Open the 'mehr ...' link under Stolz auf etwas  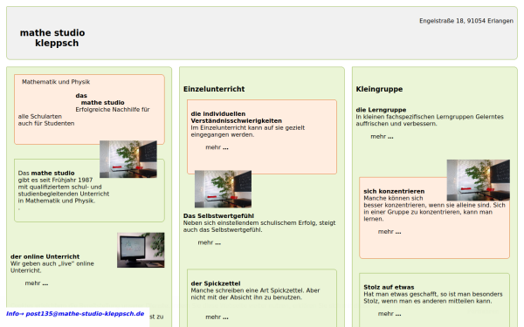390,314
